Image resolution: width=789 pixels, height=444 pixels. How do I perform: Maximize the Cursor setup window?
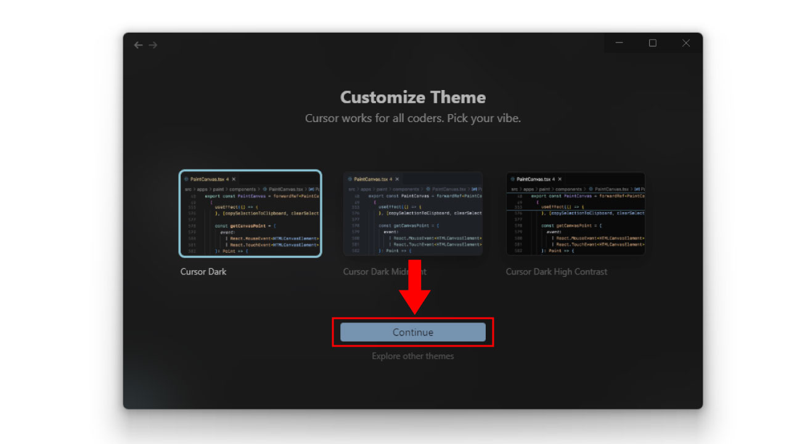pos(653,43)
